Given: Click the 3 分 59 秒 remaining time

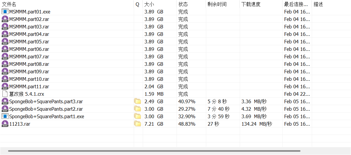Looking at the screenshot, I should click(219, 116).
